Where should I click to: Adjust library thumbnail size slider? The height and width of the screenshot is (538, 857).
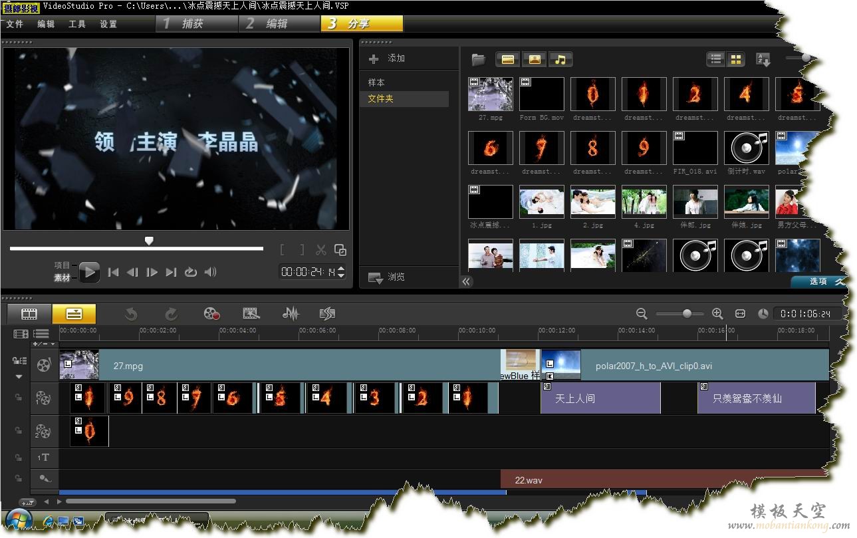click(x=806, y=58)
